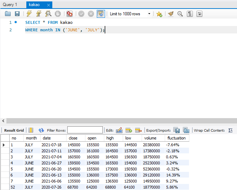This screenshot has width=237, height=190.
Task: Close the kakao tab
Action: [x=48, y=5]
